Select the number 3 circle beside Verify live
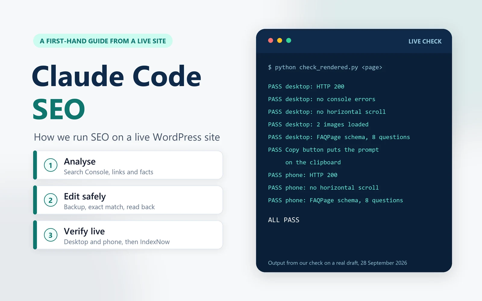 (51, 235)
